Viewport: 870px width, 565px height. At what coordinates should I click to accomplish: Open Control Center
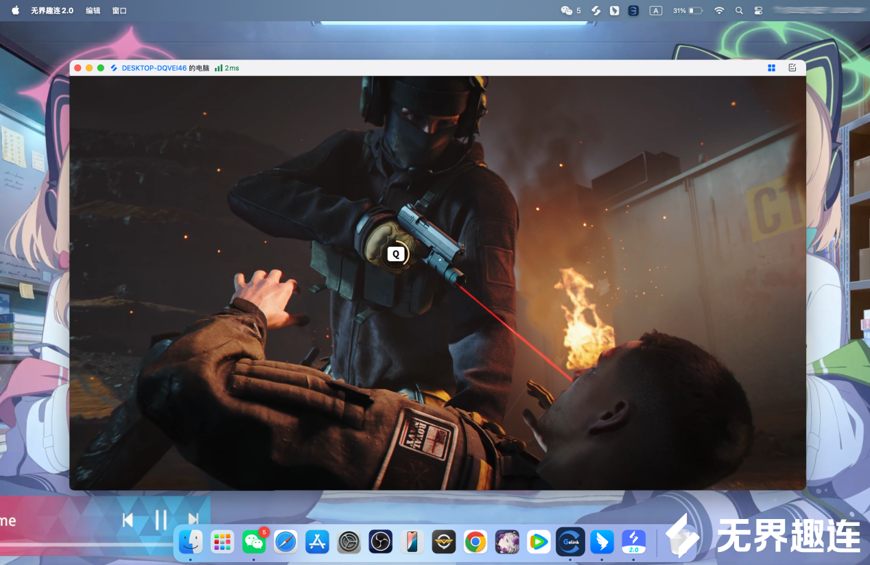tap(758, 11)
